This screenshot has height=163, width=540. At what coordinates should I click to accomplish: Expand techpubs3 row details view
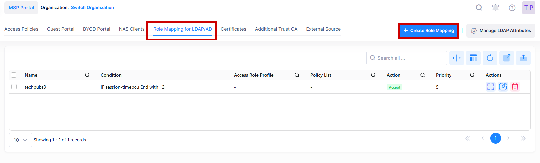coord(491,87)
